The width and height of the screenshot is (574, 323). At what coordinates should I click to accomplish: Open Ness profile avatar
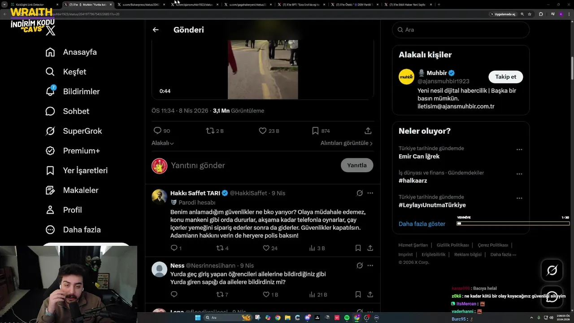159,269
